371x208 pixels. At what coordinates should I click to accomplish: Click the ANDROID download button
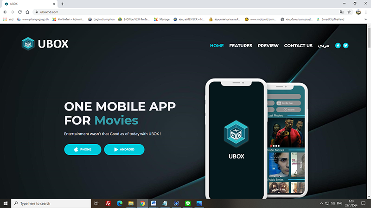coord(124,149)
